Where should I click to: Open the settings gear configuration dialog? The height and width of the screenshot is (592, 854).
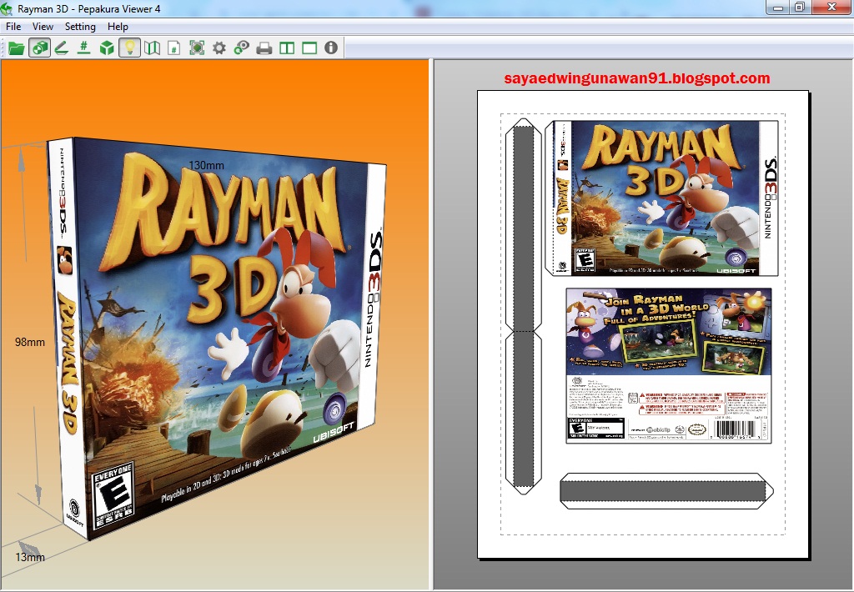[218, 48]
